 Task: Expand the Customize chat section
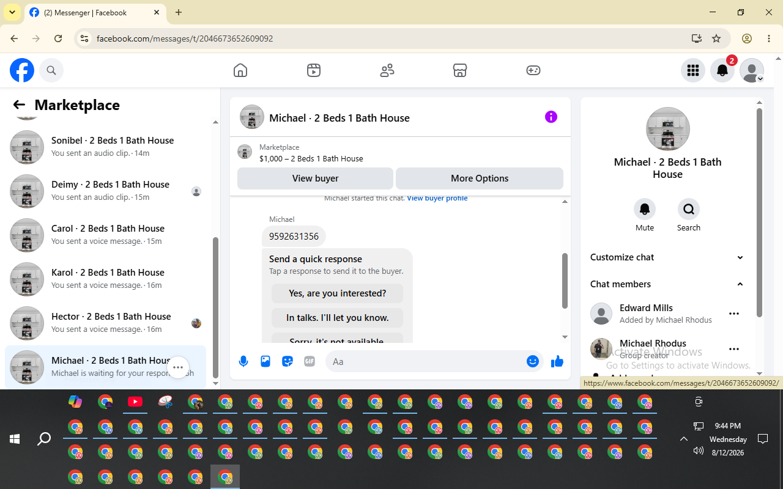tap(667, 257)
